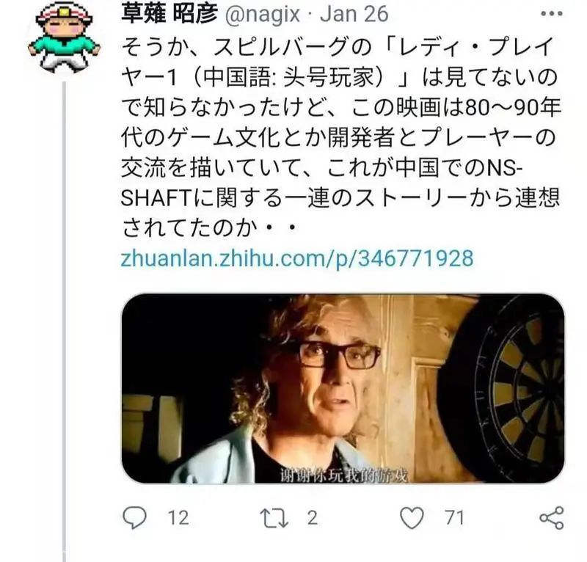Open tweet detail via the first text line
Viewport: 587px width, 562px height.
(x=338, y=47)
